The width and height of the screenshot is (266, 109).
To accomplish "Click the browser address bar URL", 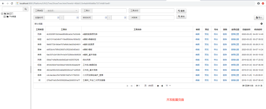I will pos(65,3).
